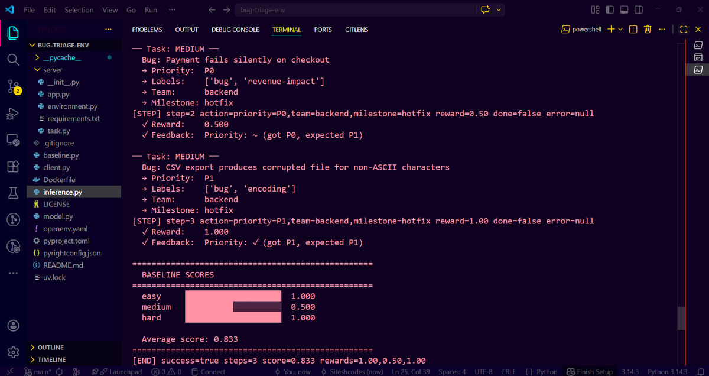Open errors and warnings count in status bar
The image size is (709, 376).
tap(166, 372)
